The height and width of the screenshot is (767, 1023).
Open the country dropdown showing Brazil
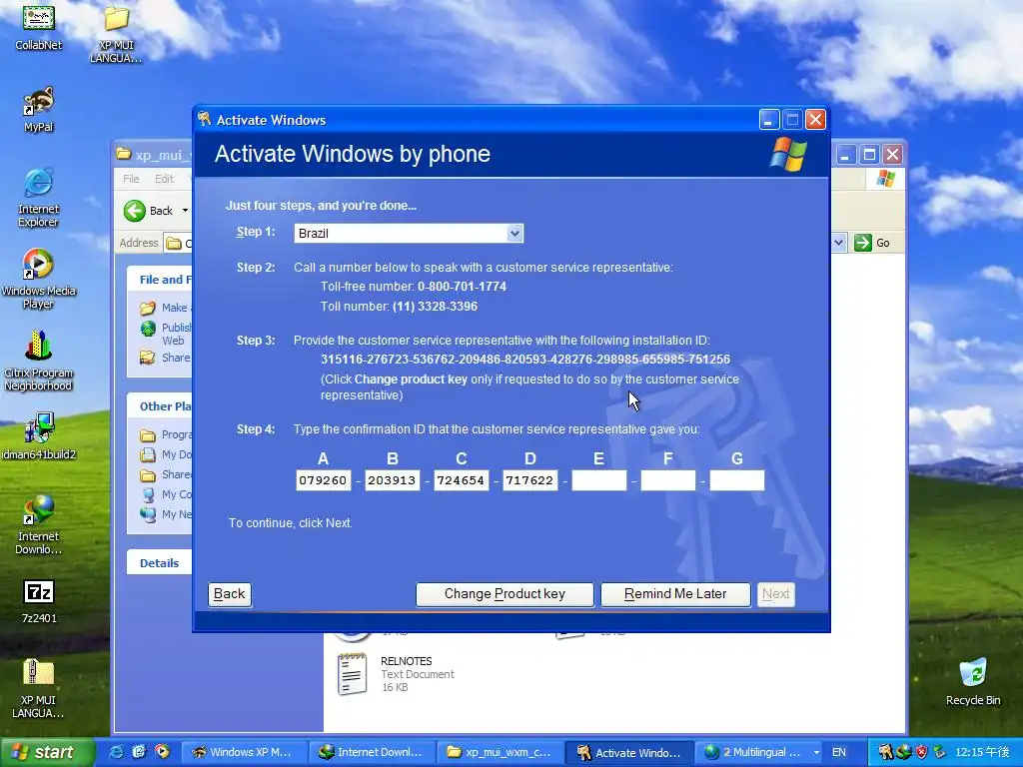coord(514,234)
